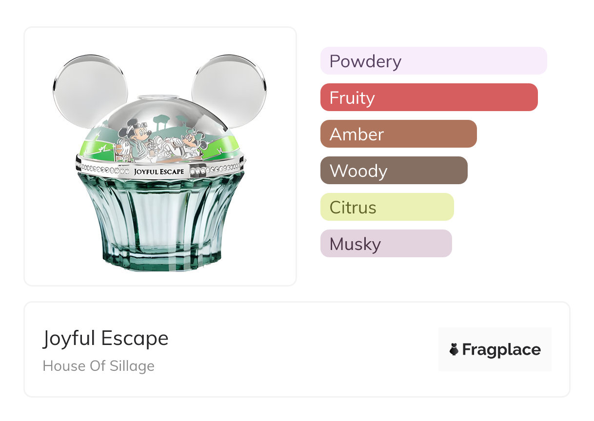This screenshot has height=421, width=594.
Task: Click the tree illustrations on the dome
Action: (163, 120)
